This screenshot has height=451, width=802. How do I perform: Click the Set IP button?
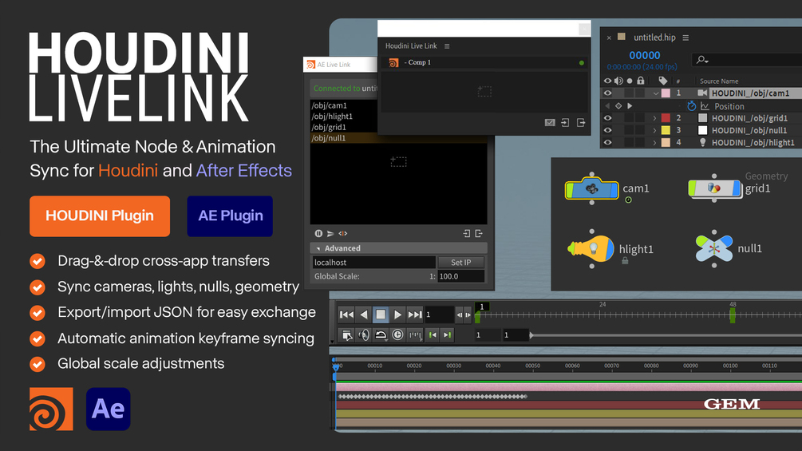click(460, 263)
